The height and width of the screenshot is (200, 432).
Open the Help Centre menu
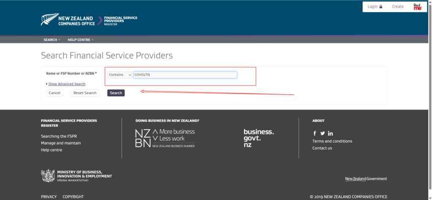[80, 40]
